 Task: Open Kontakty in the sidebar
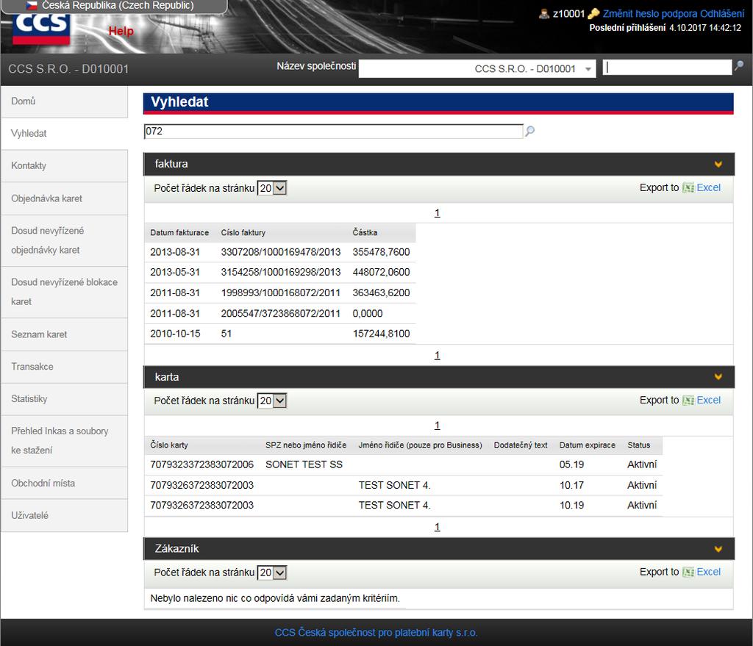[65, 165]
